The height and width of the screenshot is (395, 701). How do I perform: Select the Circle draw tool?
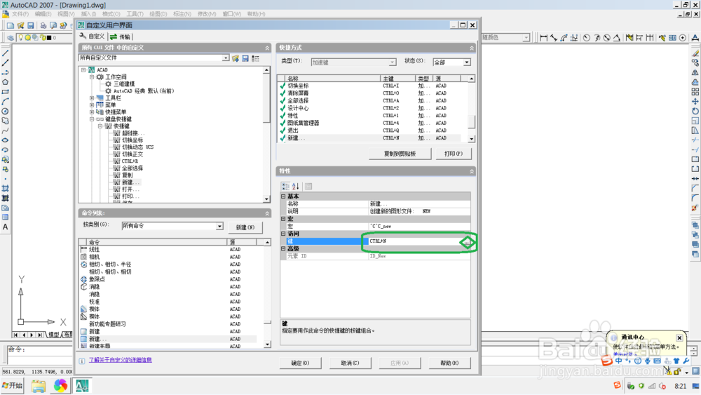tap(6, 111)
